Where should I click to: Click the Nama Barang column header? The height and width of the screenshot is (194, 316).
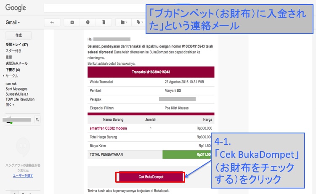113,120
